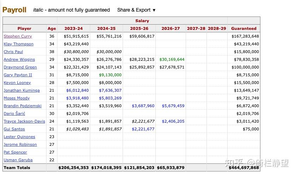Open Kevon Looney player link
296x175 pixels.
pos(17,83)
